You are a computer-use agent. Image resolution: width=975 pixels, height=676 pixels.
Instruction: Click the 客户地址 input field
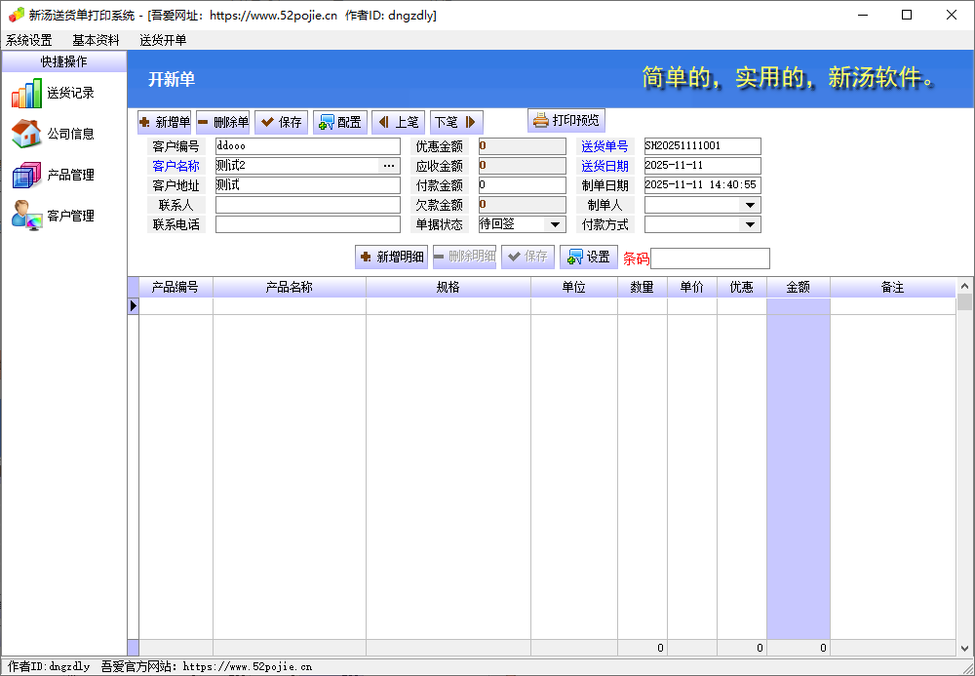(x=308, y=185)
